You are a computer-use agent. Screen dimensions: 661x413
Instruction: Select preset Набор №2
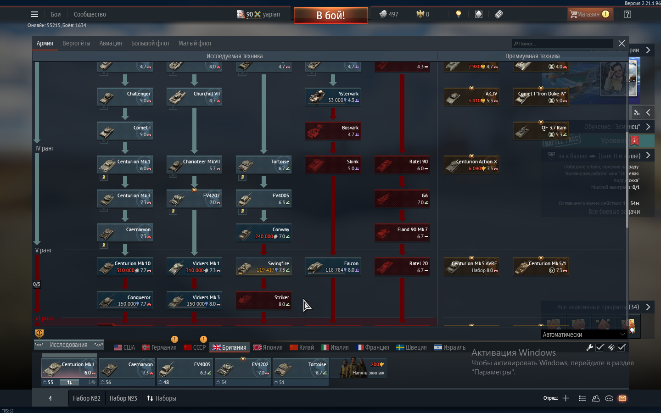point(86,398)
